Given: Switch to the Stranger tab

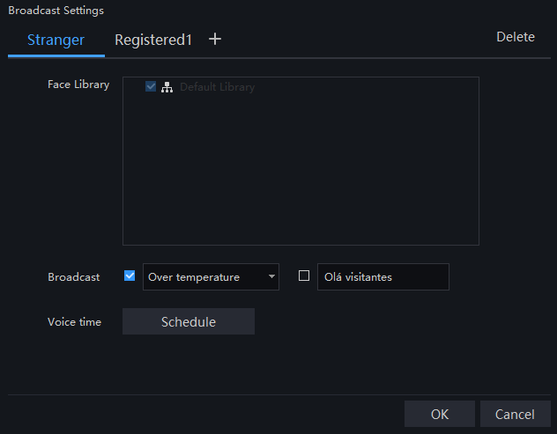Looking at the screenshot, I should pos(56,40).
